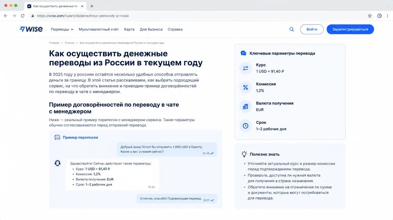Click the chat line "Срок: 1–2 рабочих дня"
This screenshot has height=220, width=393.
click(94, 185)
